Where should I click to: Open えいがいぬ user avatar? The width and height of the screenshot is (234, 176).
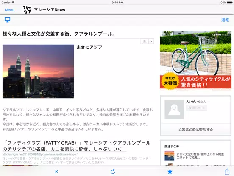coord(174,109)
